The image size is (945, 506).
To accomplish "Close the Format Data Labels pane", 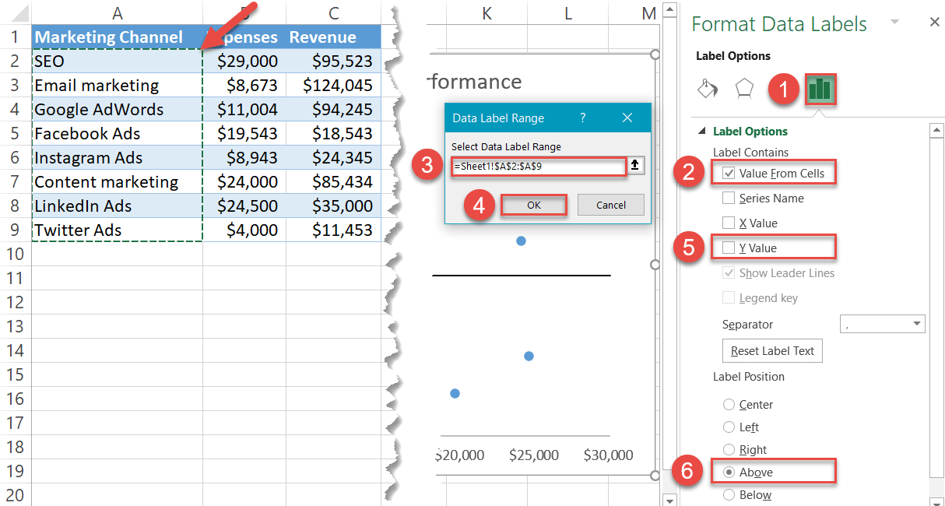I will 934,22.
